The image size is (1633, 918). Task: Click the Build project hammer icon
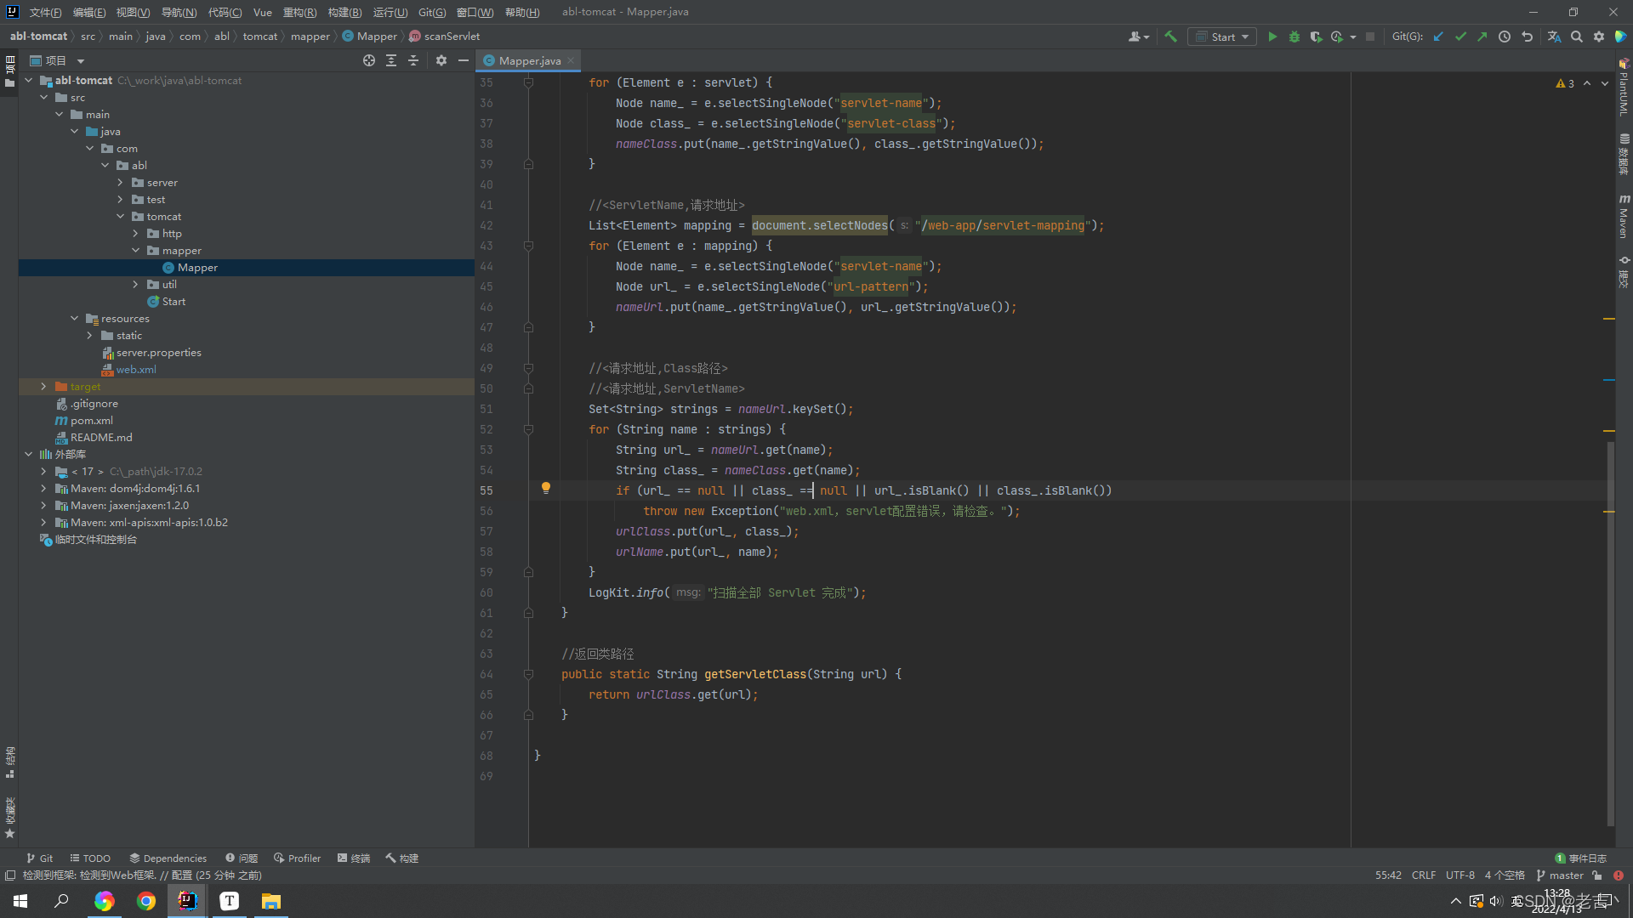click(x=1171, y=37)
